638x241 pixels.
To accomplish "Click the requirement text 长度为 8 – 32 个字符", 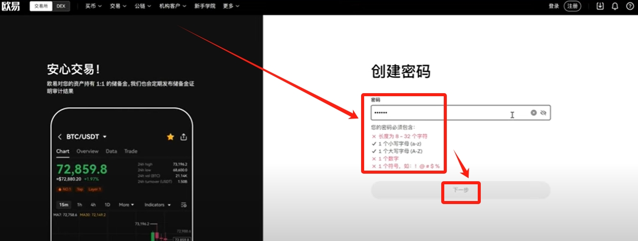I will [x=403, y=136].
